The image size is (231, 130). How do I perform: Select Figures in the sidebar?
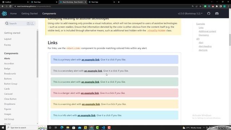[8, 109]
